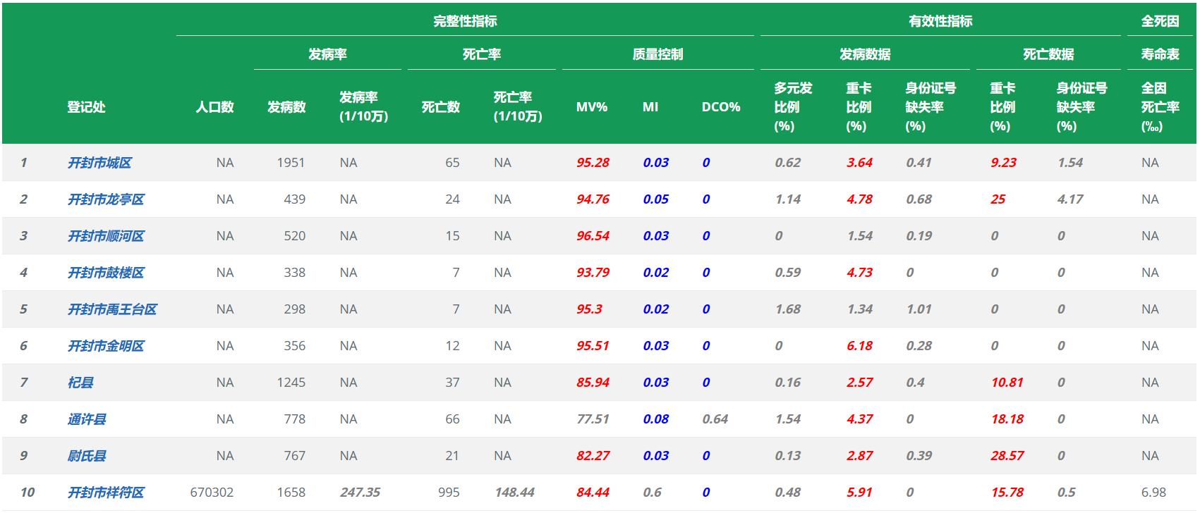Viewport: 1200px width, 520px height.
Task: Select the 开封市鼓楼区 link
Action: coord(106,273)
